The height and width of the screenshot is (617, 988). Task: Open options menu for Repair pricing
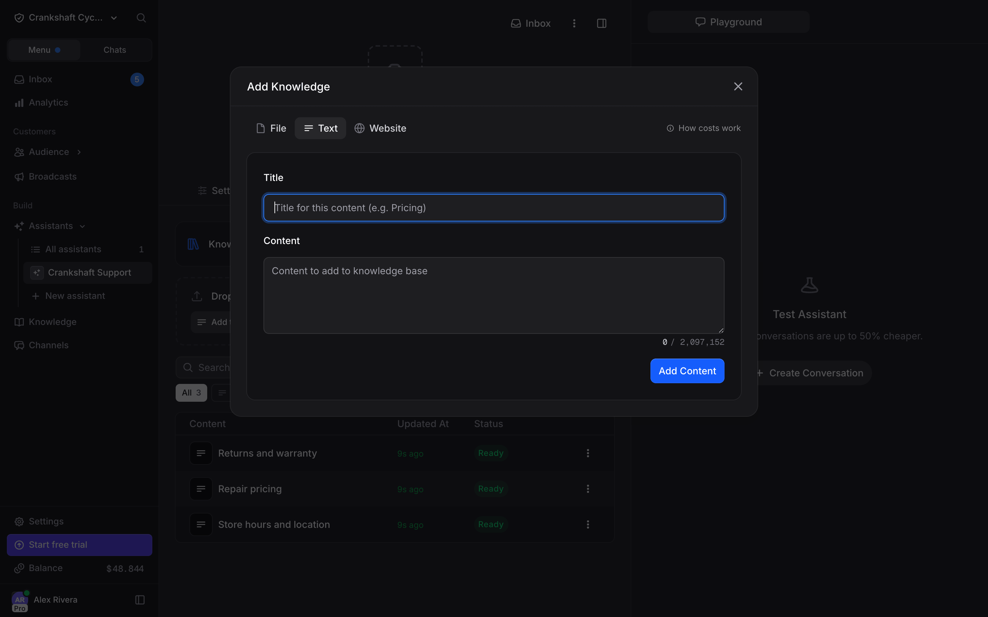[x=588, y=488]
